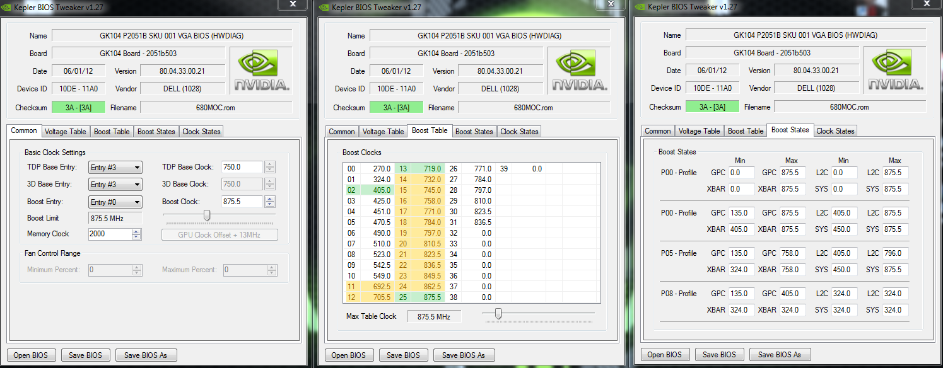The width and height of the screenshot is (943, 368).
Task: Click the Boost Clock slider handle
Action: point(206,216)
